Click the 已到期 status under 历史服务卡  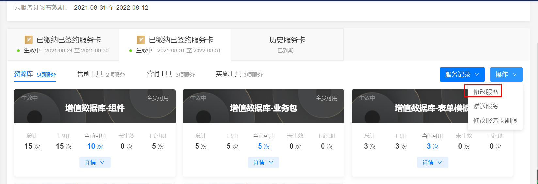286,50
